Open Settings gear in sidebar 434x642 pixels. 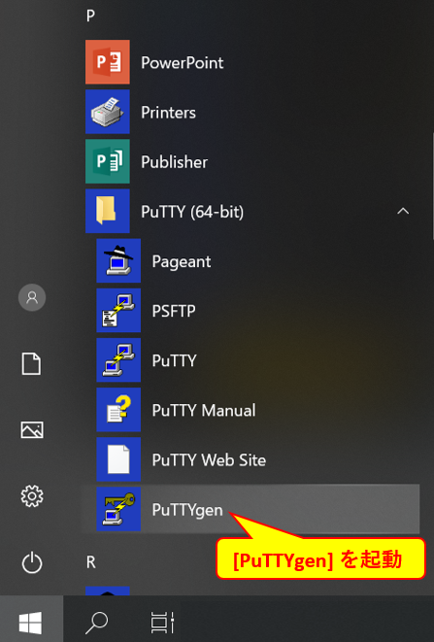[x=32, y=496]
